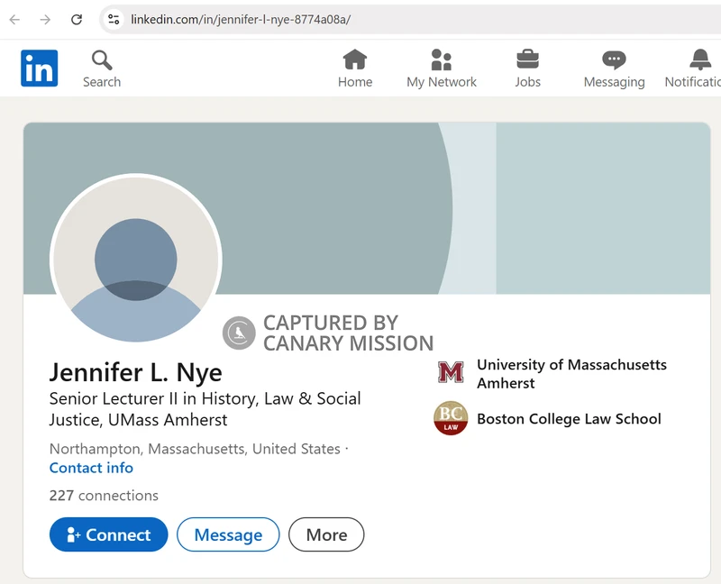Click the browser reload icon
The height and width of the screenshot is (584, 721).
[77, 19]
